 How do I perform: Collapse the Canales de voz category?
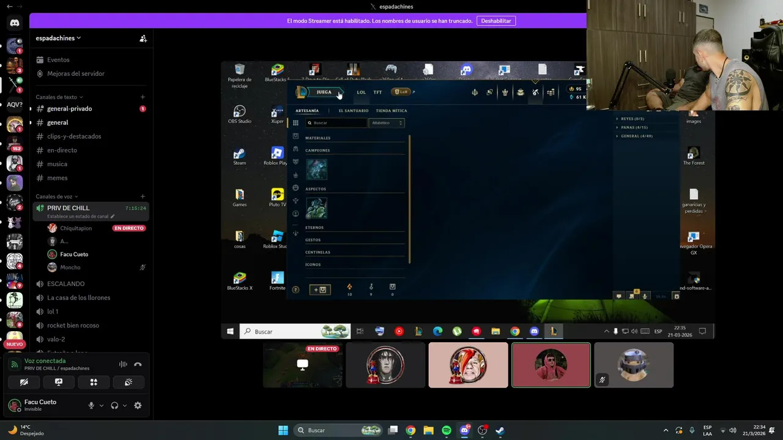pos(57,197)
